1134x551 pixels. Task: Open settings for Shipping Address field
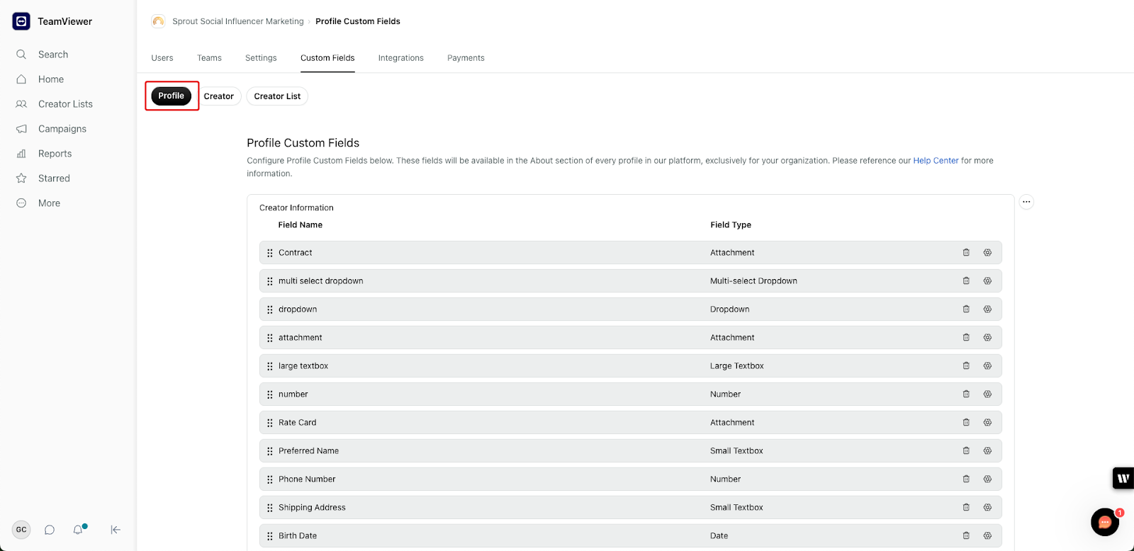click(x=987, y=508)
